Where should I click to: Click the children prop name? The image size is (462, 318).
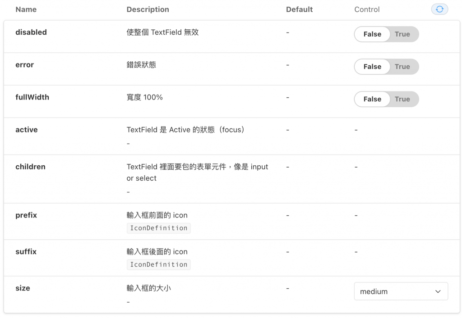click(x=30, y=167)
